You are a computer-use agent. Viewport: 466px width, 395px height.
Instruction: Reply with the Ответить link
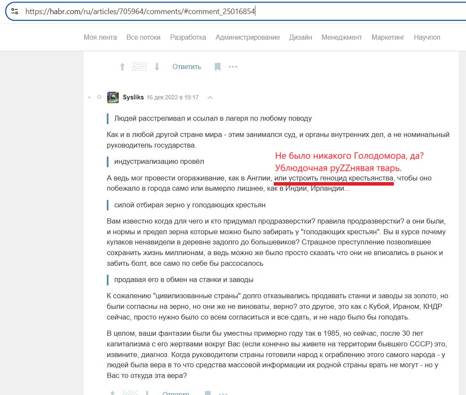point(187,67)
